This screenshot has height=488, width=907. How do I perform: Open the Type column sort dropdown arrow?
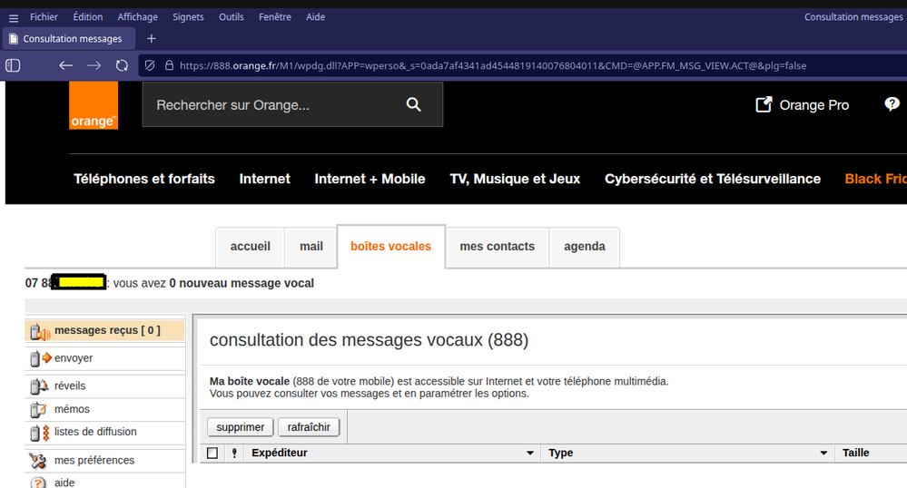[823, 454]
